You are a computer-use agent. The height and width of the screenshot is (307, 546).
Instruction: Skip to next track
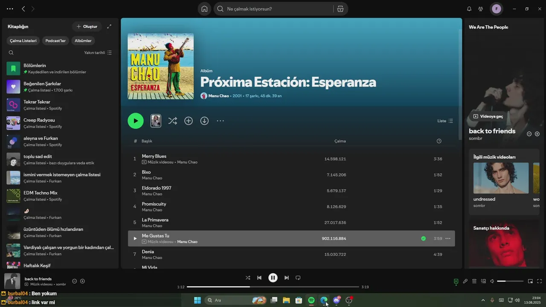(287, 278)
